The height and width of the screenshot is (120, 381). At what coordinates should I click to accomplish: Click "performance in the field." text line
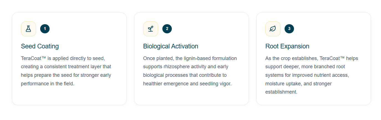[x=48, y=84]
